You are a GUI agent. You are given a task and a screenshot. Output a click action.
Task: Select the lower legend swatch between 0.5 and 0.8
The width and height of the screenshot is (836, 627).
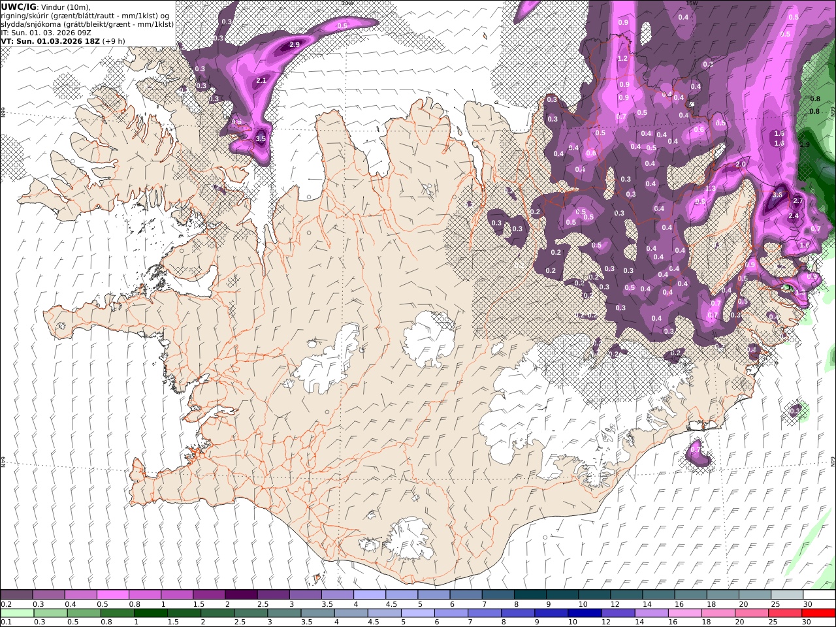click(x=84, y=613)
